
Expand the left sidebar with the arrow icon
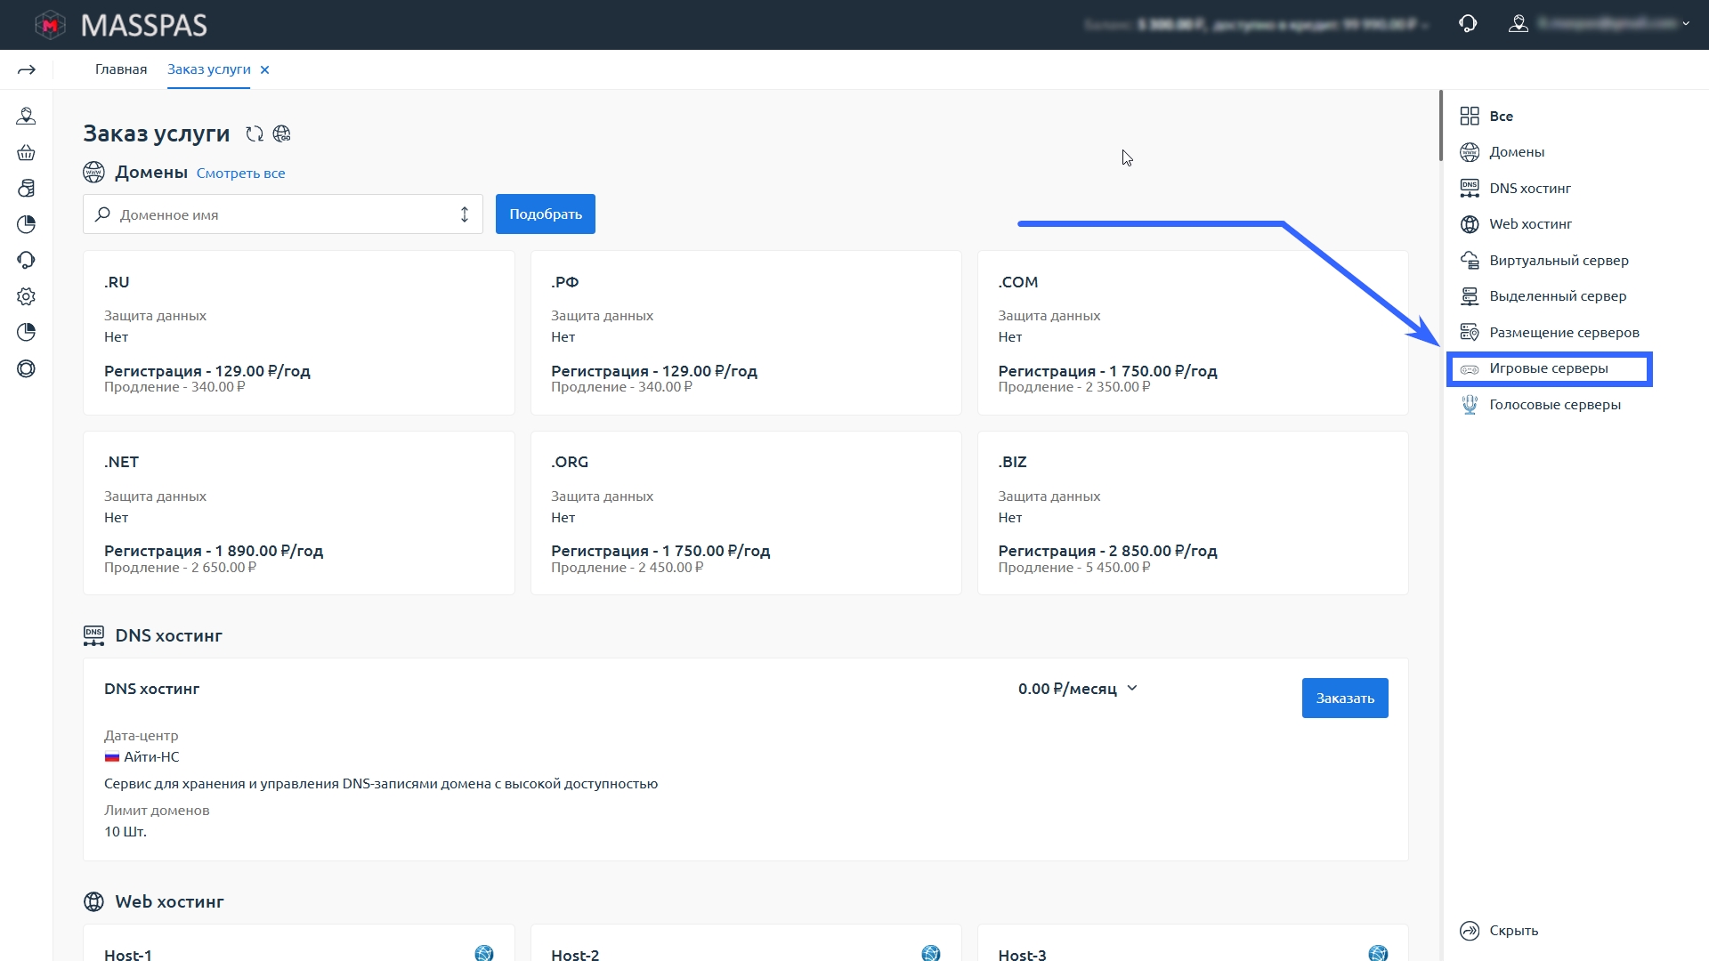pyautogui.click(x=27, y=69)
